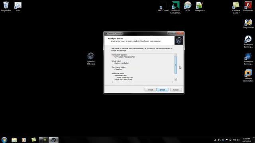Open the Action Center flag tray icon

click(227, 140)
